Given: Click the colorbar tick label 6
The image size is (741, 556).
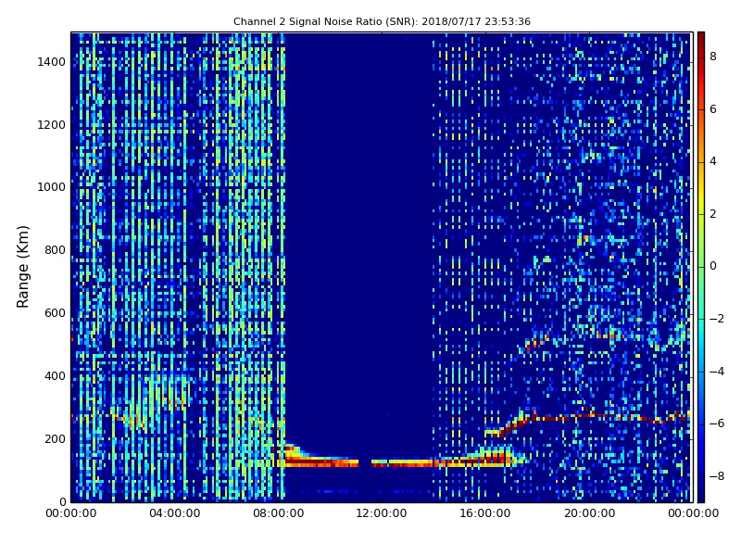Looking at the screenshot, I should pos(713,109).
